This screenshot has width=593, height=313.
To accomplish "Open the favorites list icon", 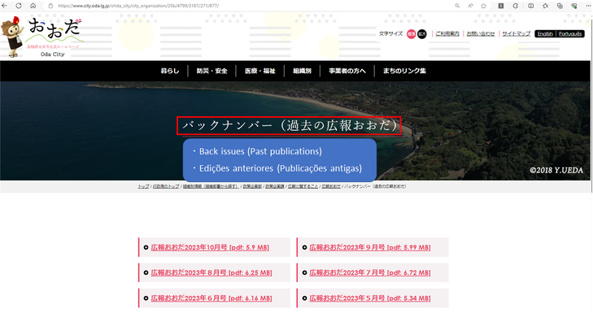I will point(545,6).
